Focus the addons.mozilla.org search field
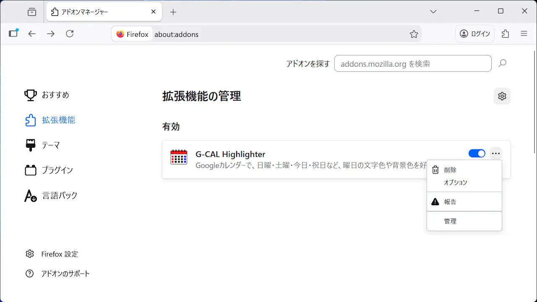 412,64
